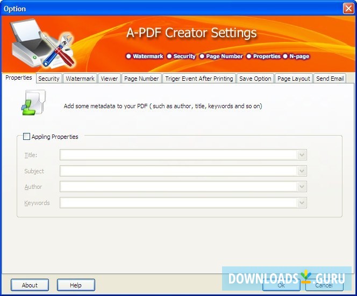Click the banner text Properties

pos(267,56)
